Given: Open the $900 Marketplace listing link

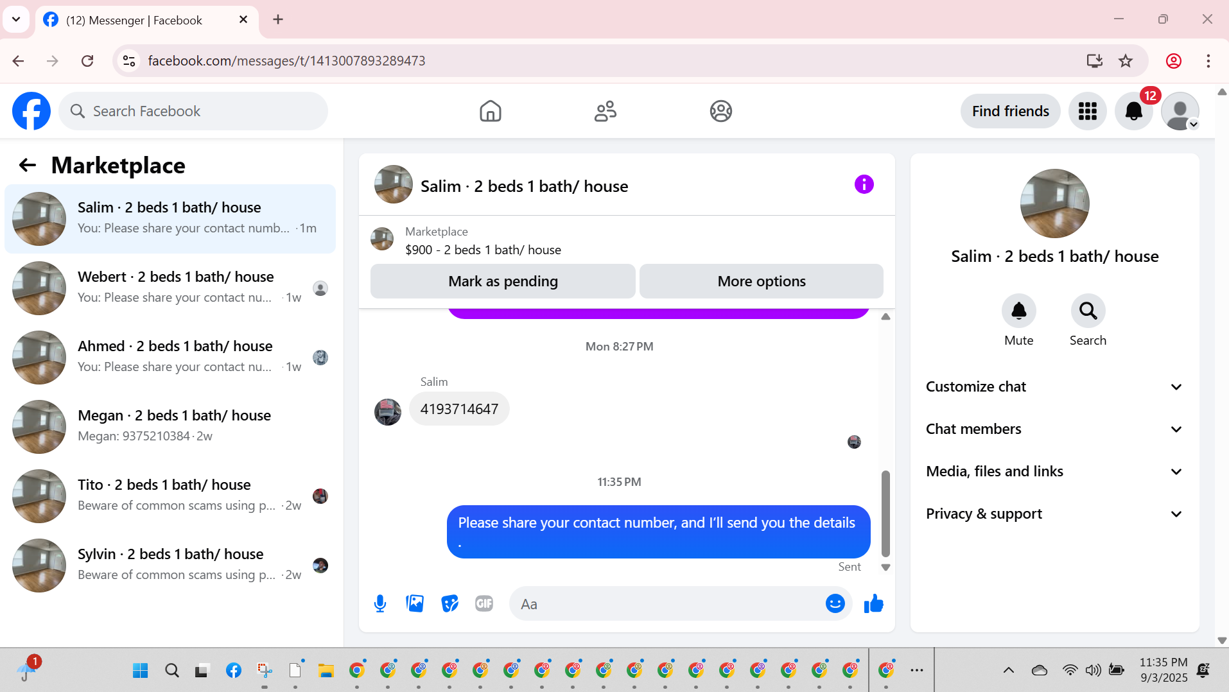Looking at the screenshot, I should tap(483, 250).
